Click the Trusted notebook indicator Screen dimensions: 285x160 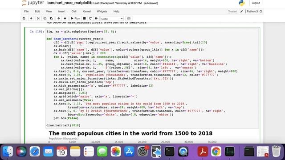(x=232, y=12)
